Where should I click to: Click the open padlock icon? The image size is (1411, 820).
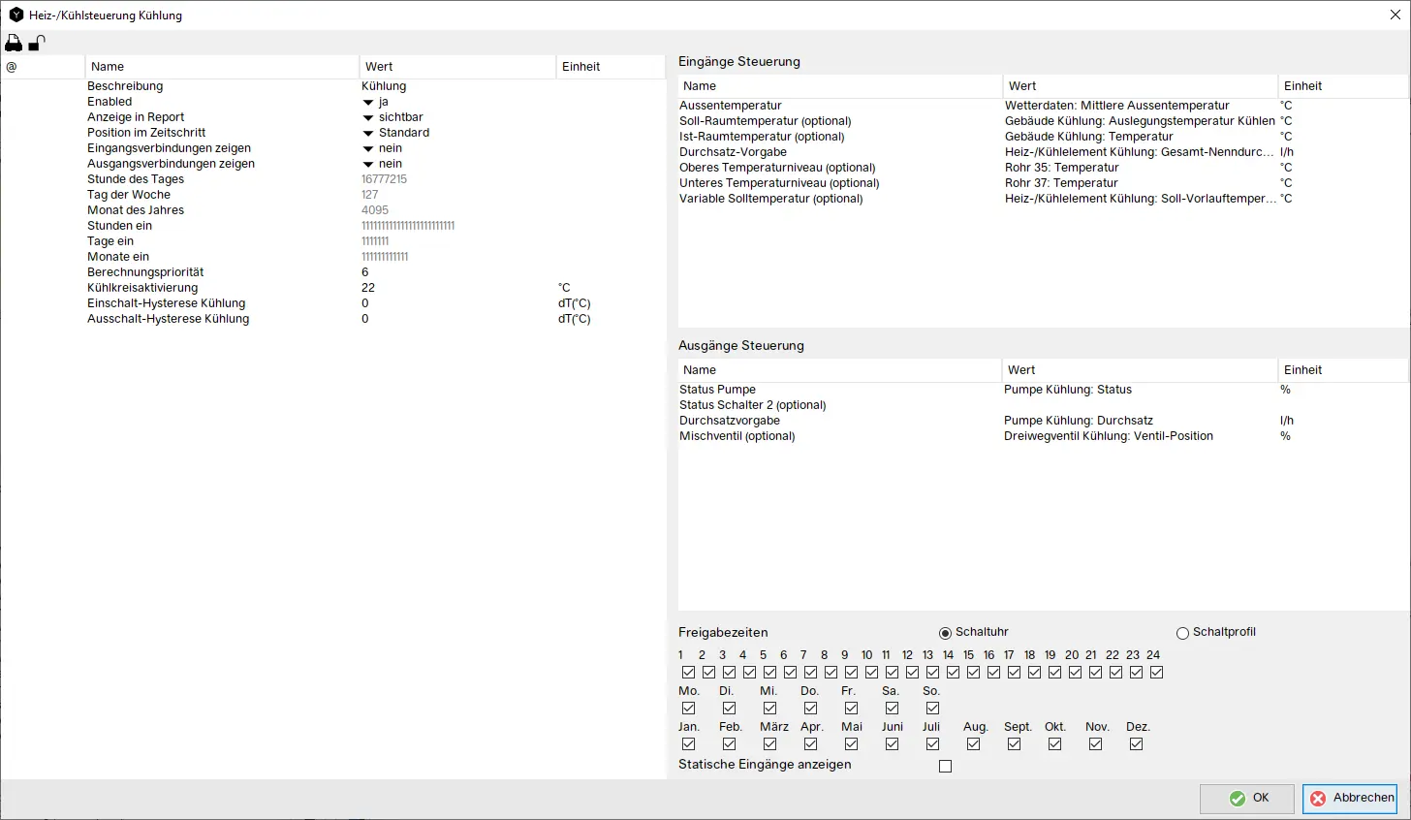coord(37,43)
